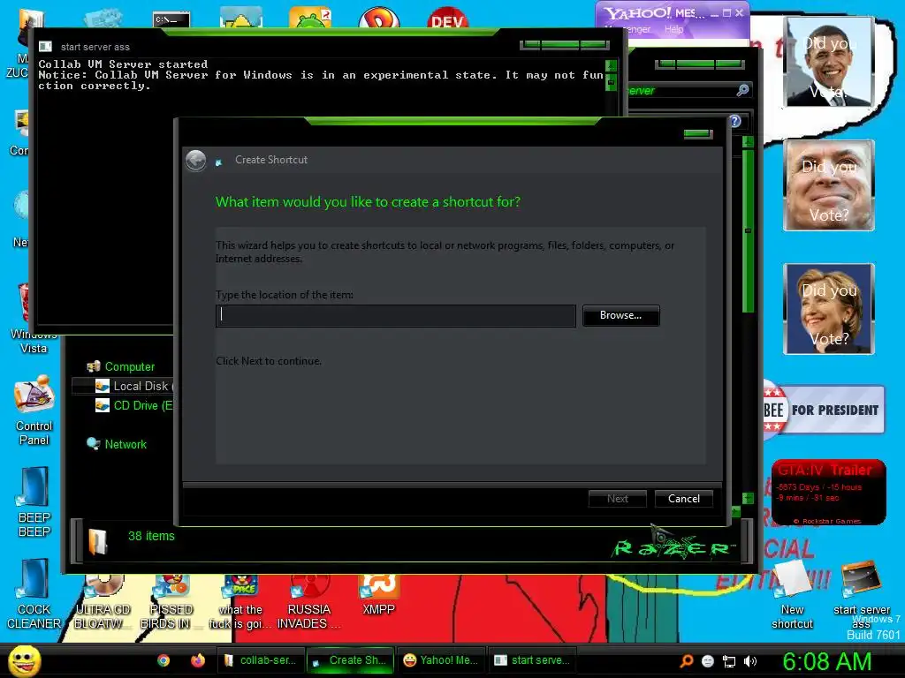Launch Chrome from the taskbar
This screenshot has width=905, height=678.
(164, 660)
